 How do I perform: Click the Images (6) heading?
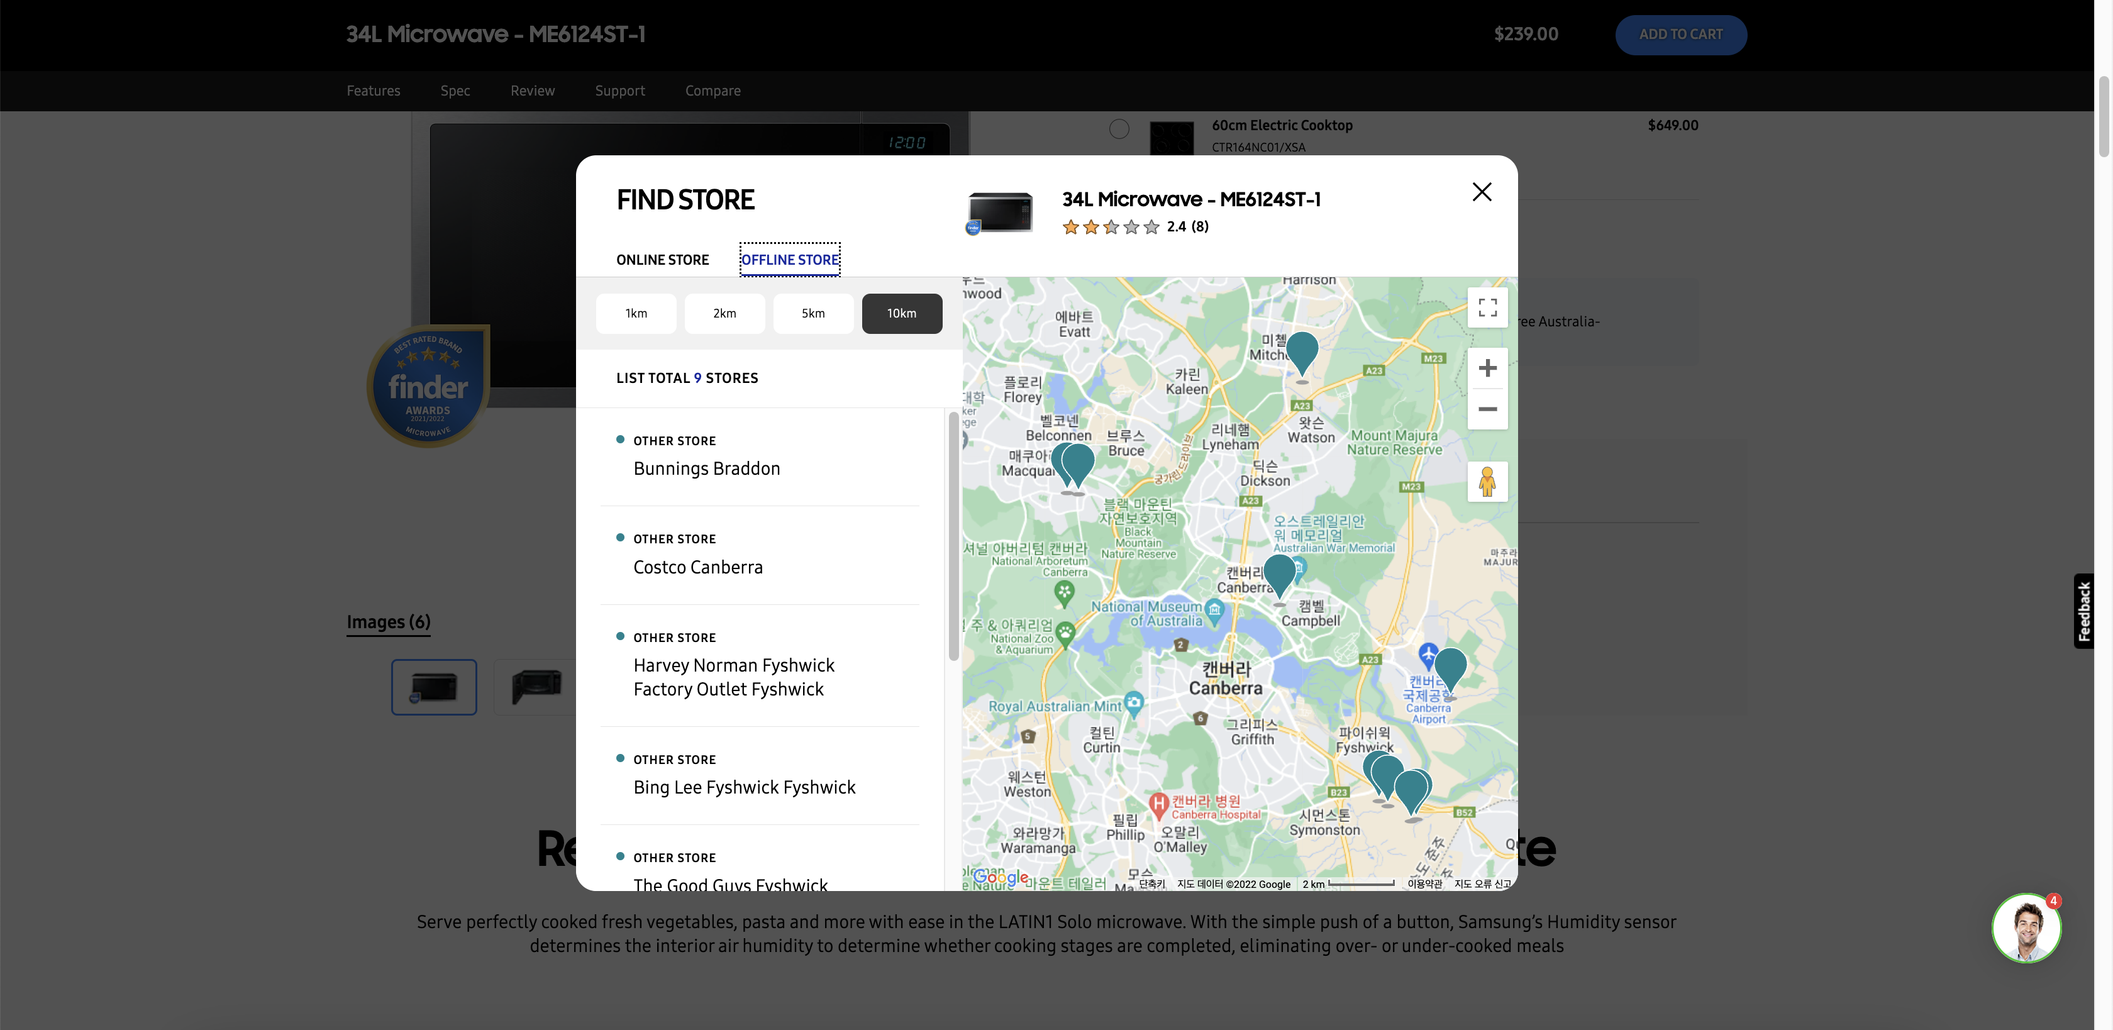click(388, 623)
